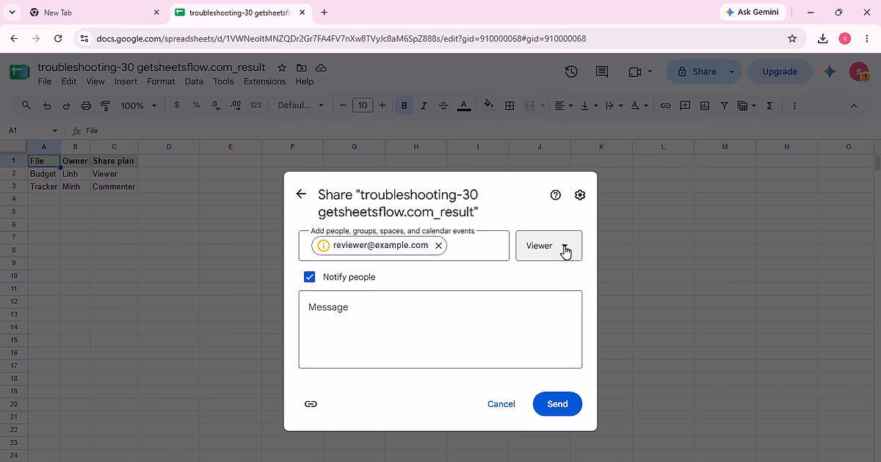Uncheck the Notify people checkbox

pyautogui.click(x=310, y=277)
